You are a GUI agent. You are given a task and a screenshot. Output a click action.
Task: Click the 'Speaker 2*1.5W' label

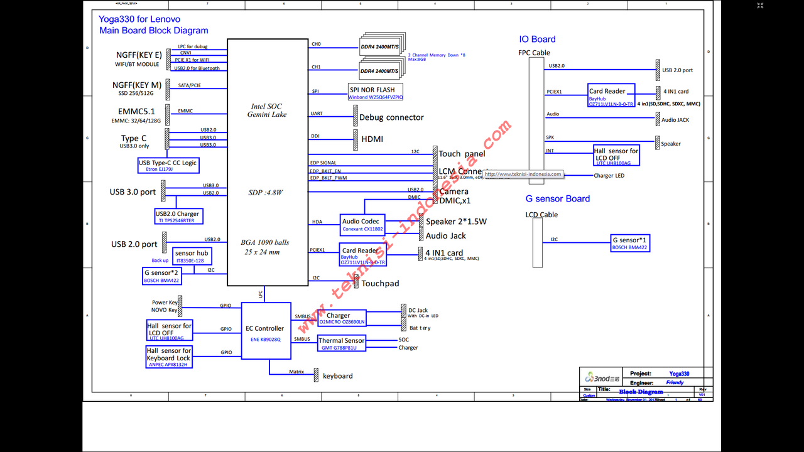pyautogui.click(x=456, y=222)
